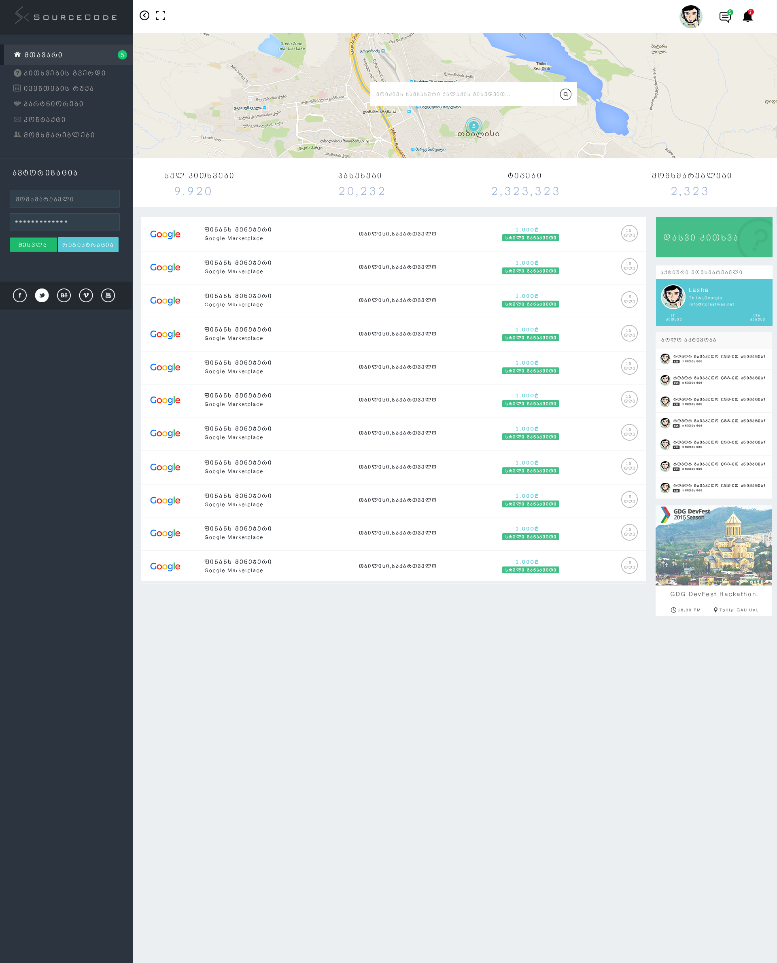Open Vimeo social icon in sidebar
777x963 pixels.
[x=86, y=295]
